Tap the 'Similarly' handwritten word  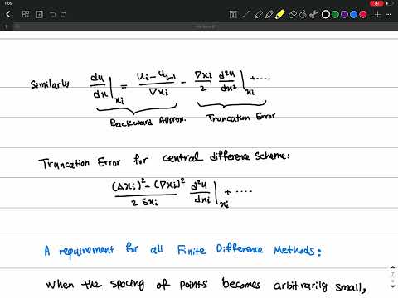pos(50,84)
